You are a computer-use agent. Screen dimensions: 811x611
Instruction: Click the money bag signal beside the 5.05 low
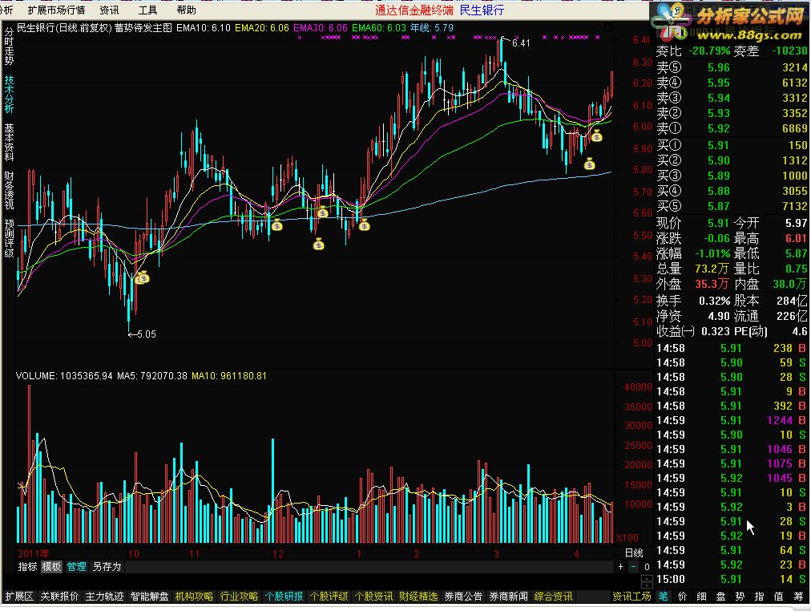pos(142,277)
